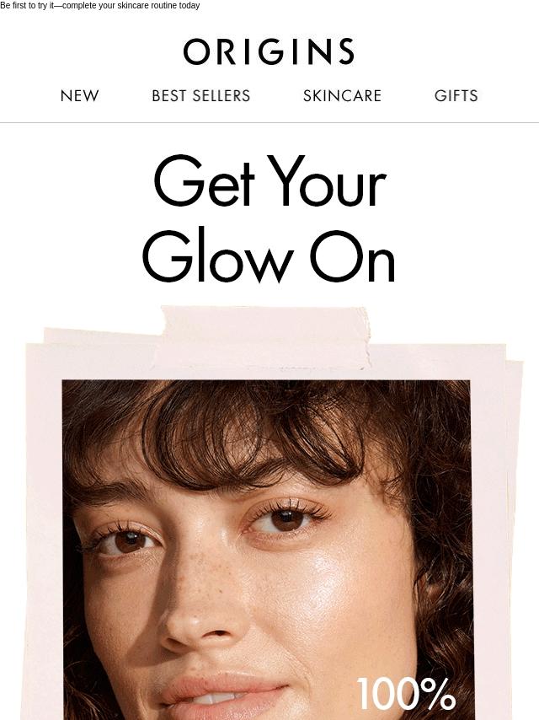Select SKINCARE in the navigation bar
This screenshot has height=720, width=539.
[x=342, y=96]
